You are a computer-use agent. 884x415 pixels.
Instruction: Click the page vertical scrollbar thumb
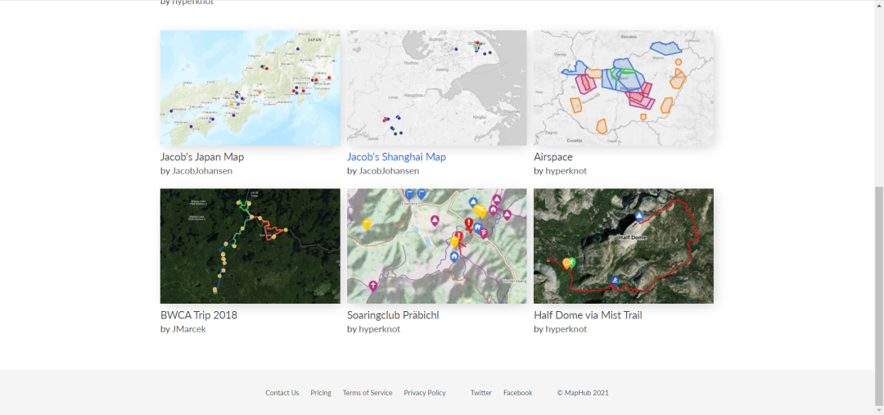pos(879,296)
